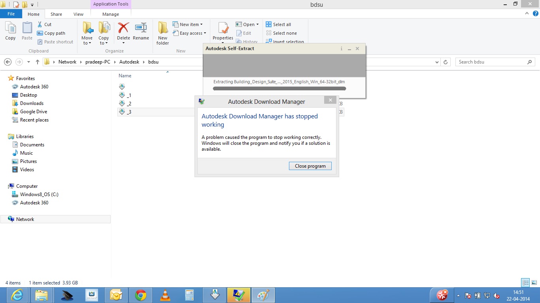540x303 pixels.
Task: Switch to the Manage ribbon tab
Action: coord(111,14)
